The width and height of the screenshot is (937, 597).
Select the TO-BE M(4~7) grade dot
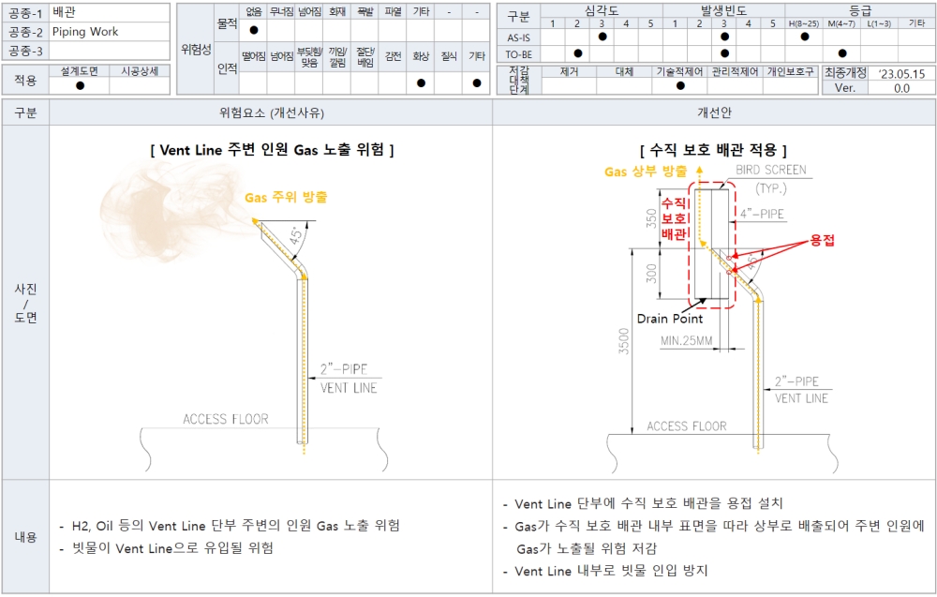842,53
